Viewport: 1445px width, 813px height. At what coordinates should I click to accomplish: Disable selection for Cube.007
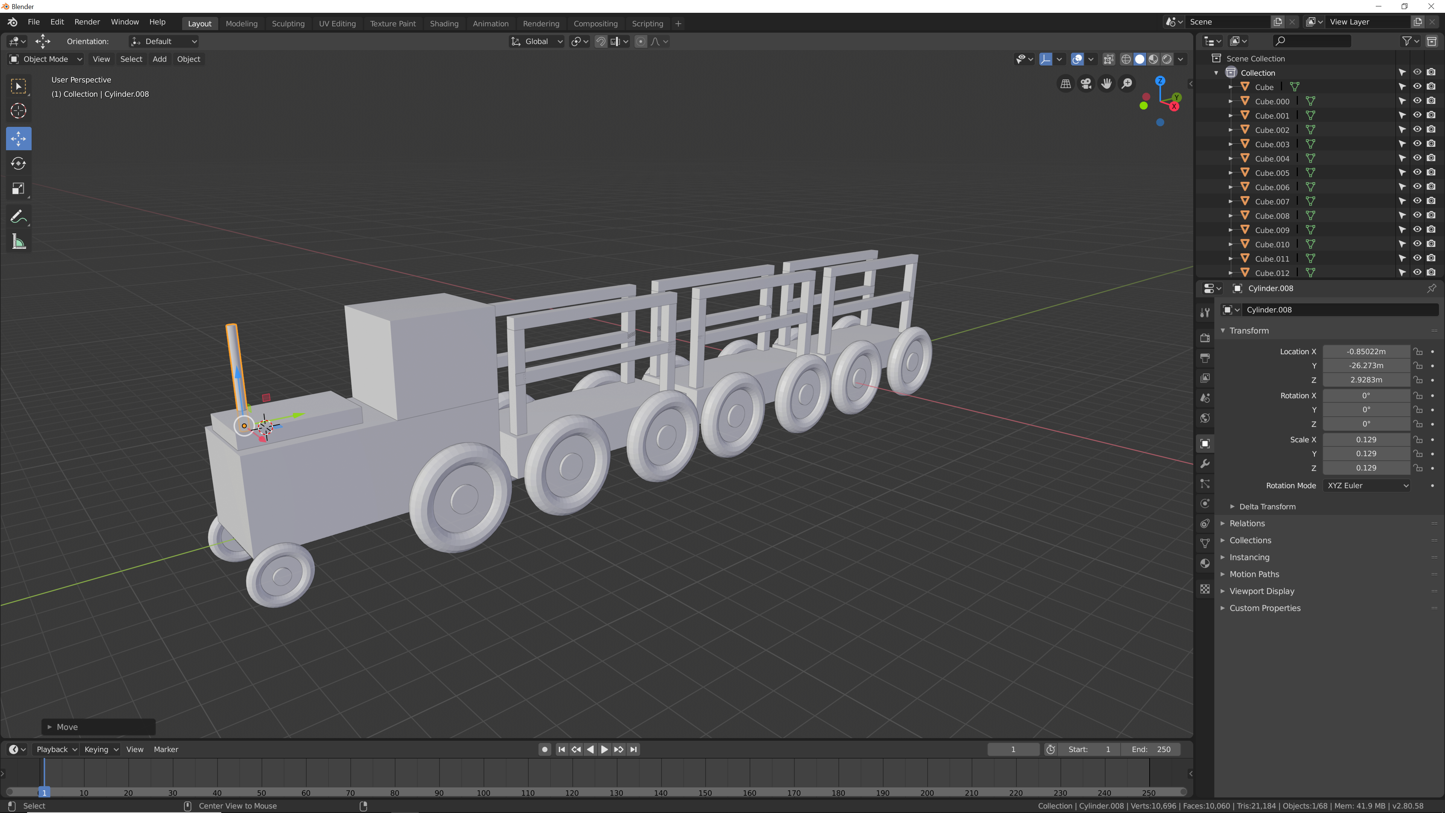click(x=1402, y=201)
